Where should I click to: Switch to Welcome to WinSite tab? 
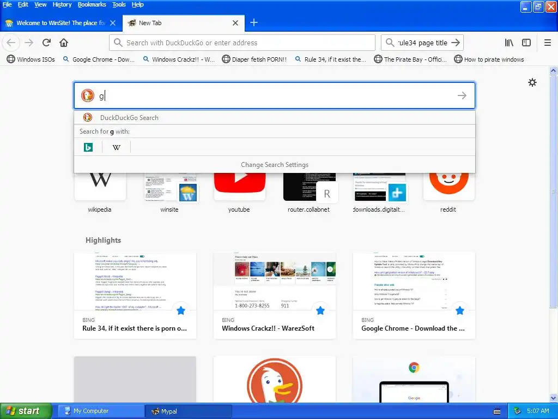(x=61, y=23)
